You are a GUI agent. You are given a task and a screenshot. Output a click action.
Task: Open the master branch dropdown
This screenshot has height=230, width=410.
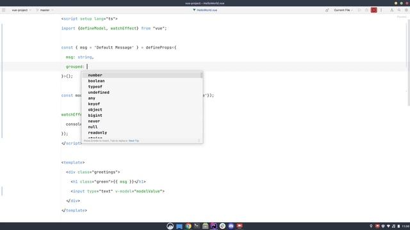pos(45,10)
